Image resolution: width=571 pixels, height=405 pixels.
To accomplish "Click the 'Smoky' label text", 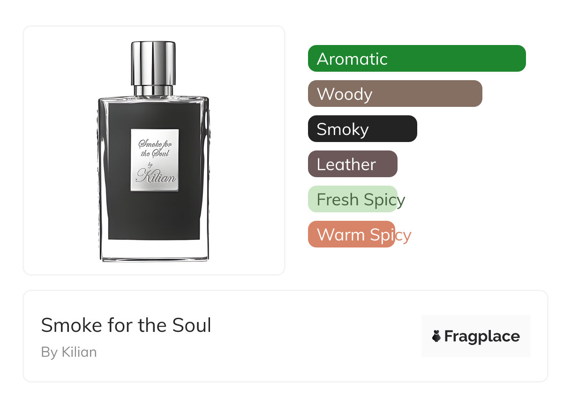I will click(343, 129).
